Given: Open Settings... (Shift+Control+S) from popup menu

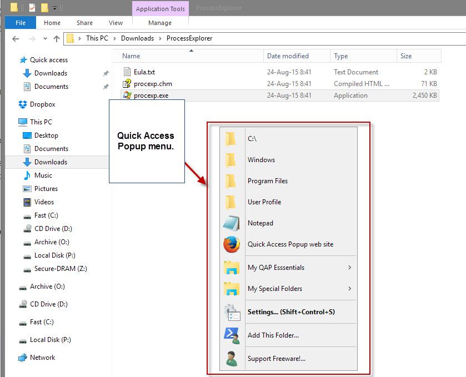Looking at the screenshot, I should [x=288, y=312].
